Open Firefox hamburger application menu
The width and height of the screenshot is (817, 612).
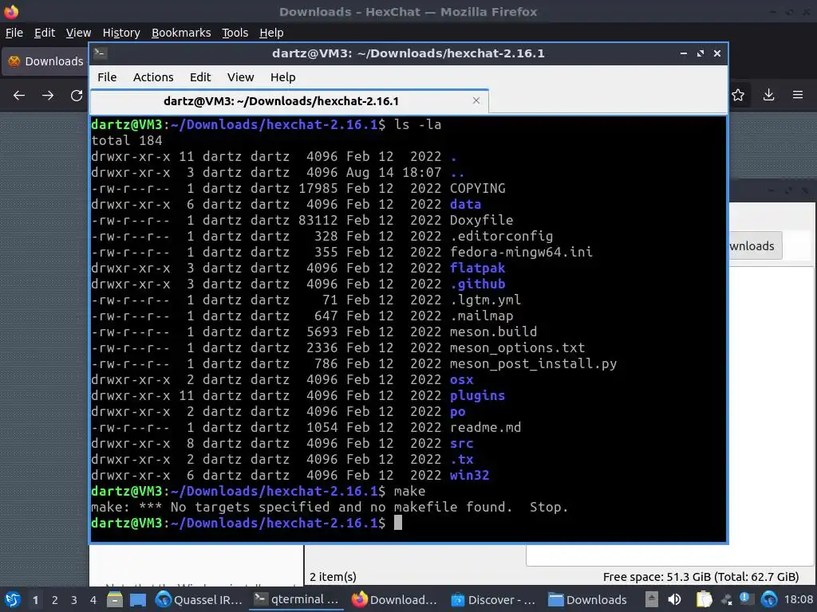pos(798,95)
